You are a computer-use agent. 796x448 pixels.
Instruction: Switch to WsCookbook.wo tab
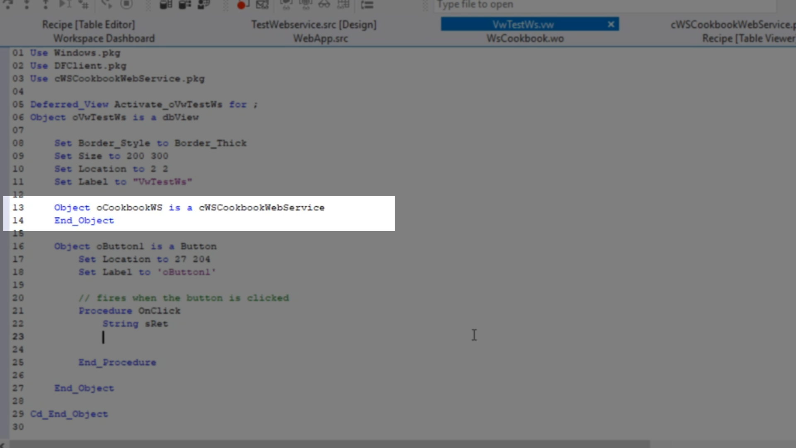point(525,38)
